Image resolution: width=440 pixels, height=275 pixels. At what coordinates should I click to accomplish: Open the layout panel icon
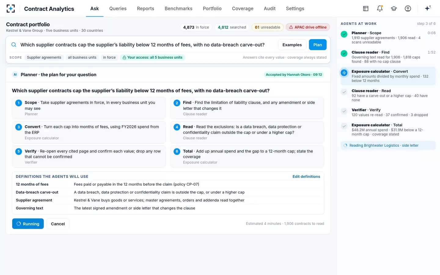pos(366,9)
